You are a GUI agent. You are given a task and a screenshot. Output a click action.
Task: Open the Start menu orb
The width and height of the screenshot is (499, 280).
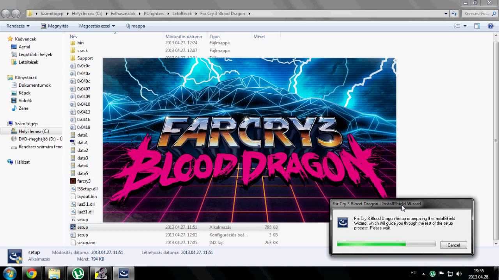10,273
